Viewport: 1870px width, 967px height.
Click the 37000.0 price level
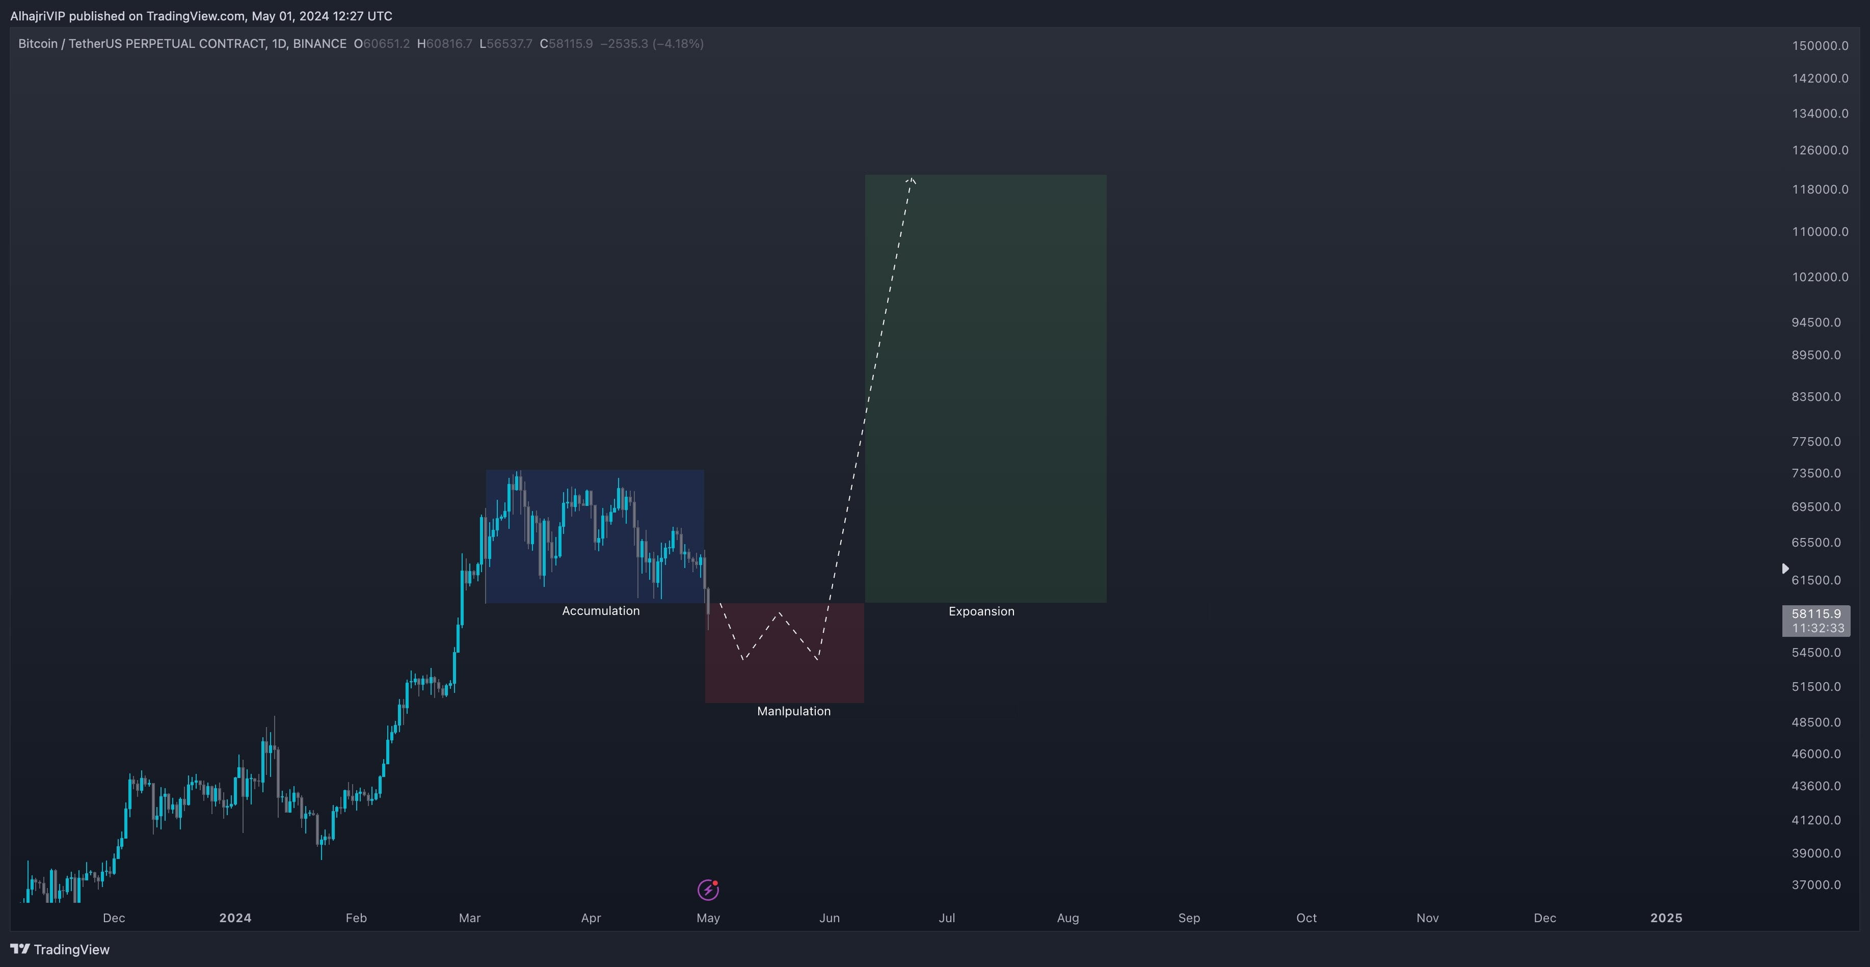1816,885
